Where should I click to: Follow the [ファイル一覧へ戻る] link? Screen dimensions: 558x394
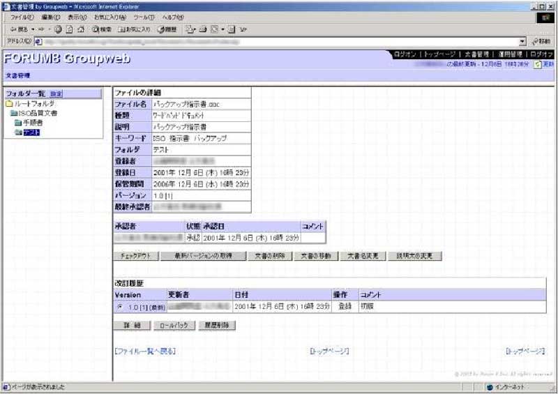145,351
